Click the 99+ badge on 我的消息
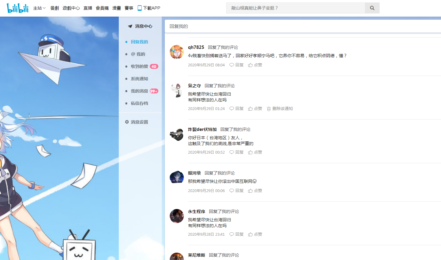 154,91
